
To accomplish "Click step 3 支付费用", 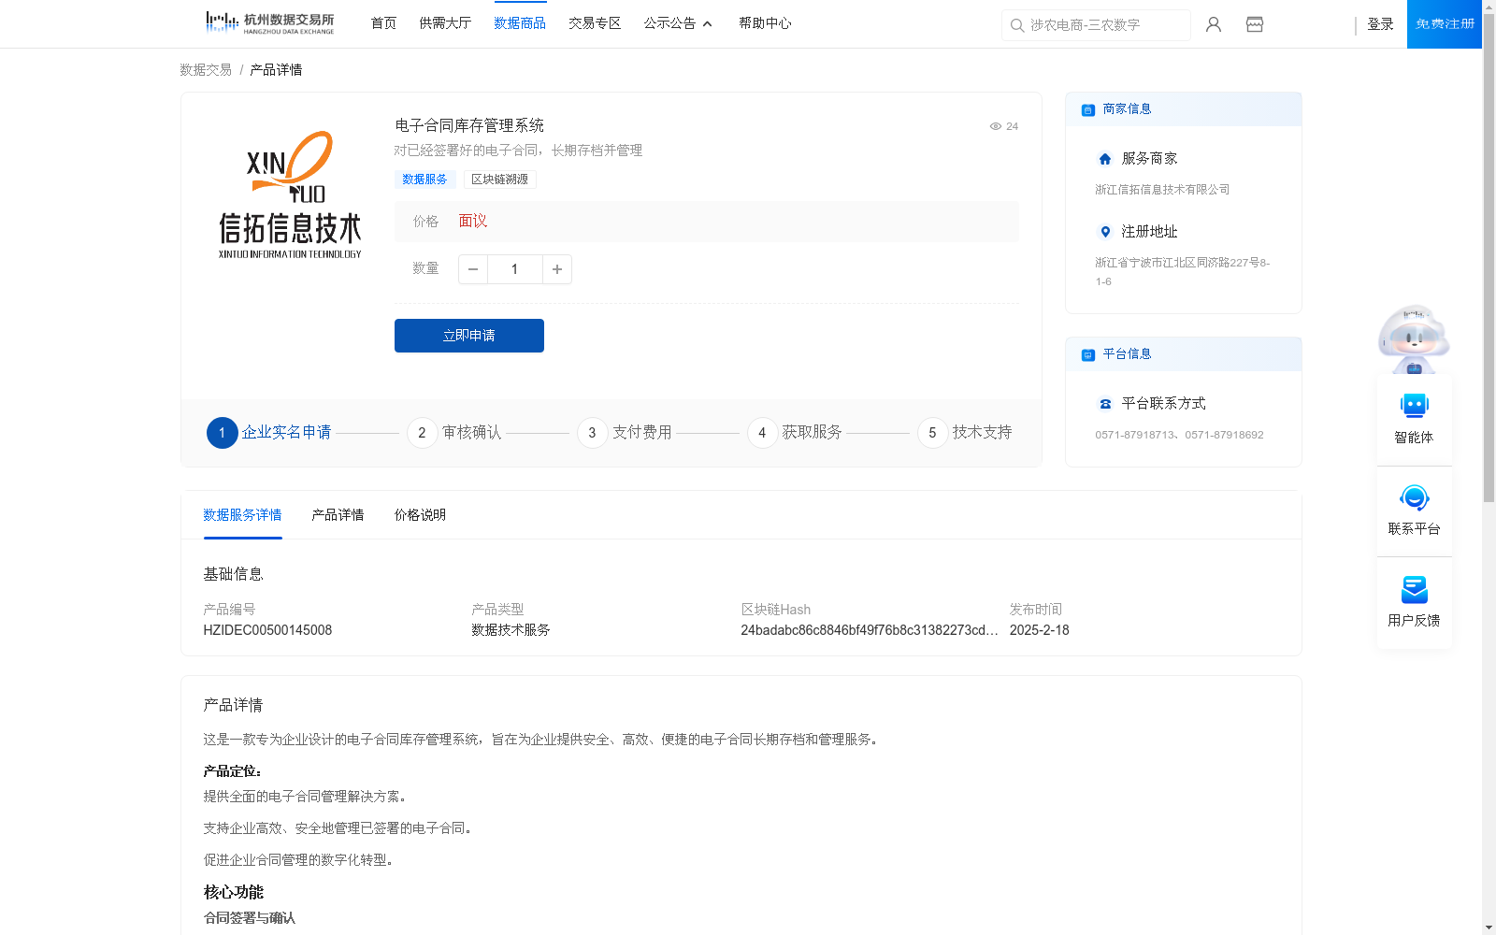I will click(x=625, y=433).
